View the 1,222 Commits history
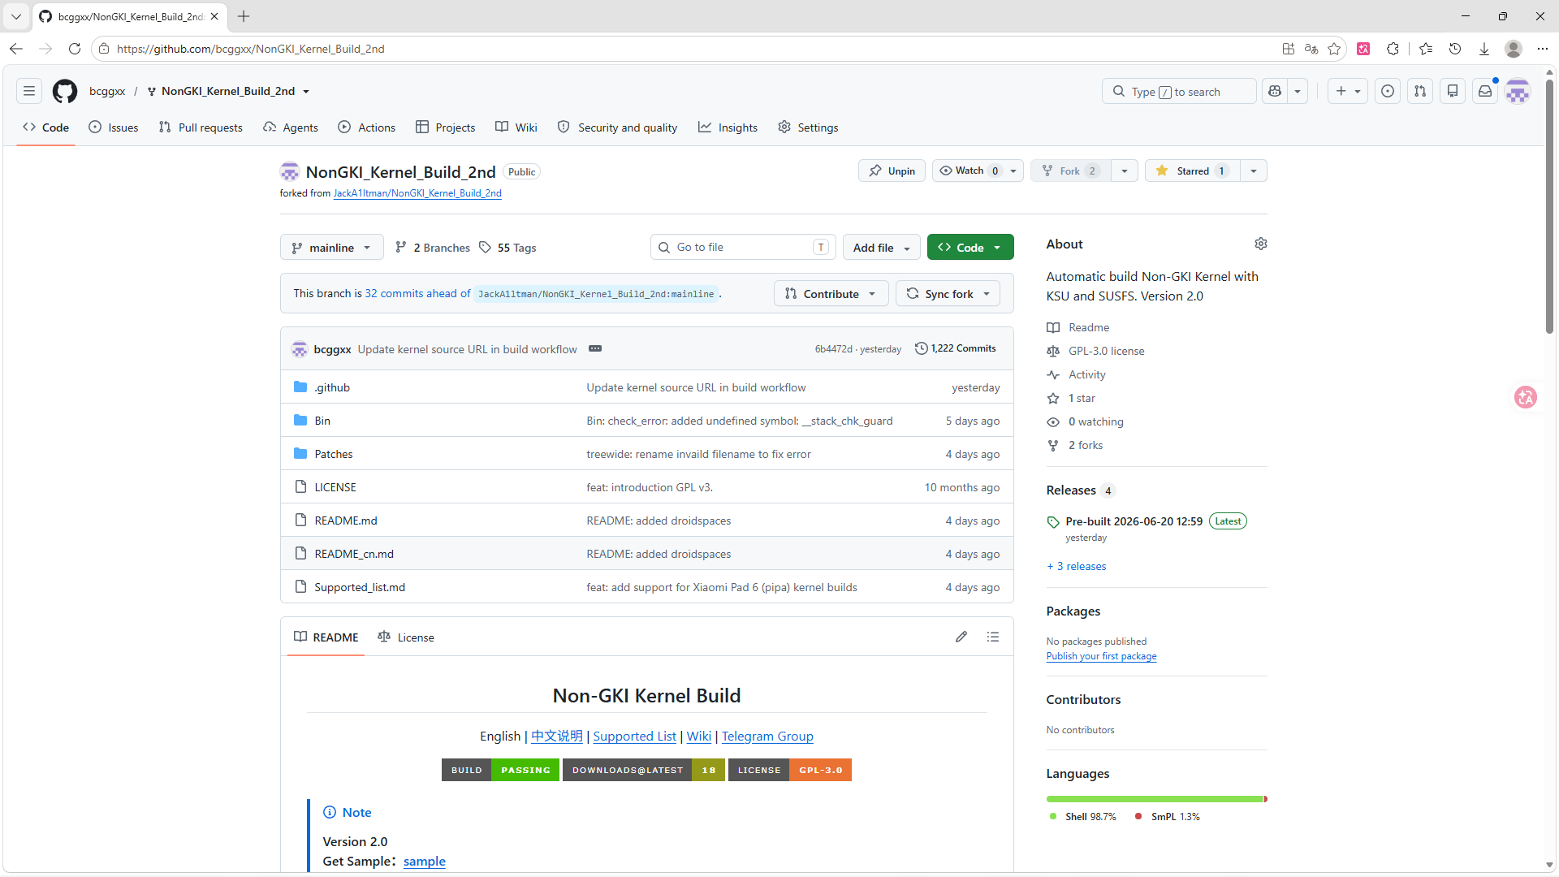1559x877 pixels. pyautogui.click(x=955, y=348)
